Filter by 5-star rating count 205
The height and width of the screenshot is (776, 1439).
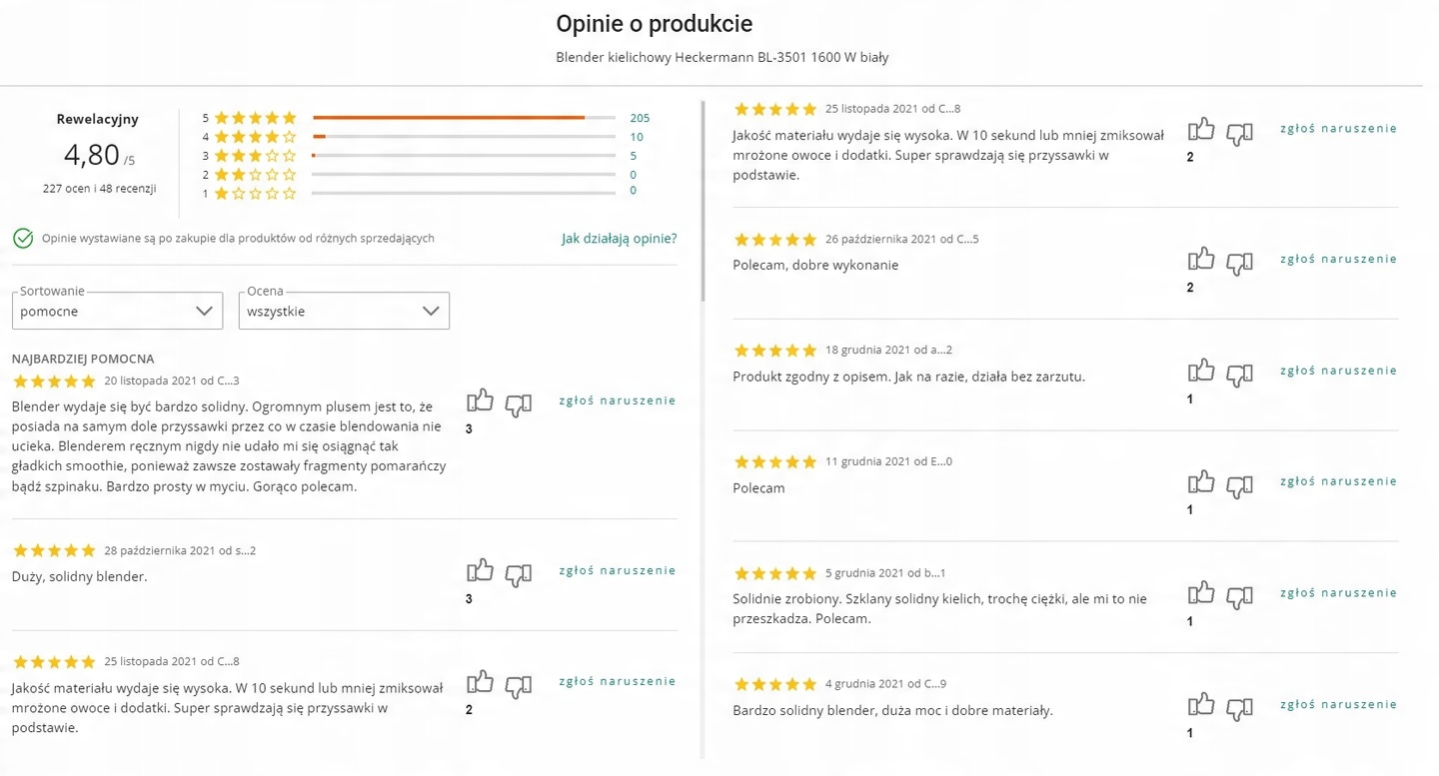[x=640, y=118]
